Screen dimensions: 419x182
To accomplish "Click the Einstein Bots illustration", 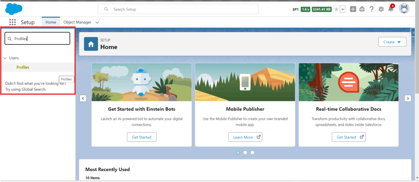I will [x=141, y=82].
